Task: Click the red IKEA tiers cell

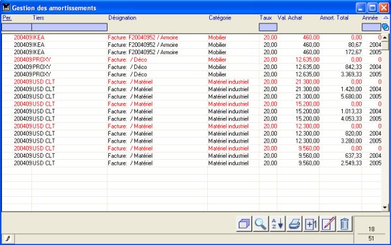Action: [38, 38]
